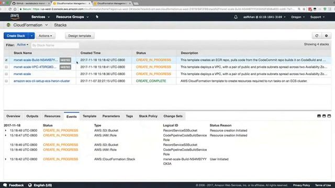Switch to the Change Sets tab
This screenshot has height=188, width=335.
point(173,116)
